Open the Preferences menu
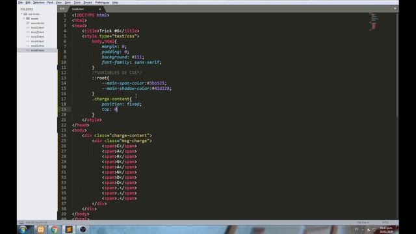Image resolution: width=416 pixels, height=234 pixels. coord(102,3)
